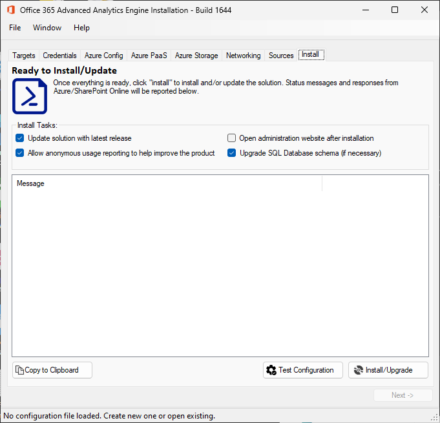Click the empty second column header in log
Screen dimensions: 440x423
click(x=375, y=183)
